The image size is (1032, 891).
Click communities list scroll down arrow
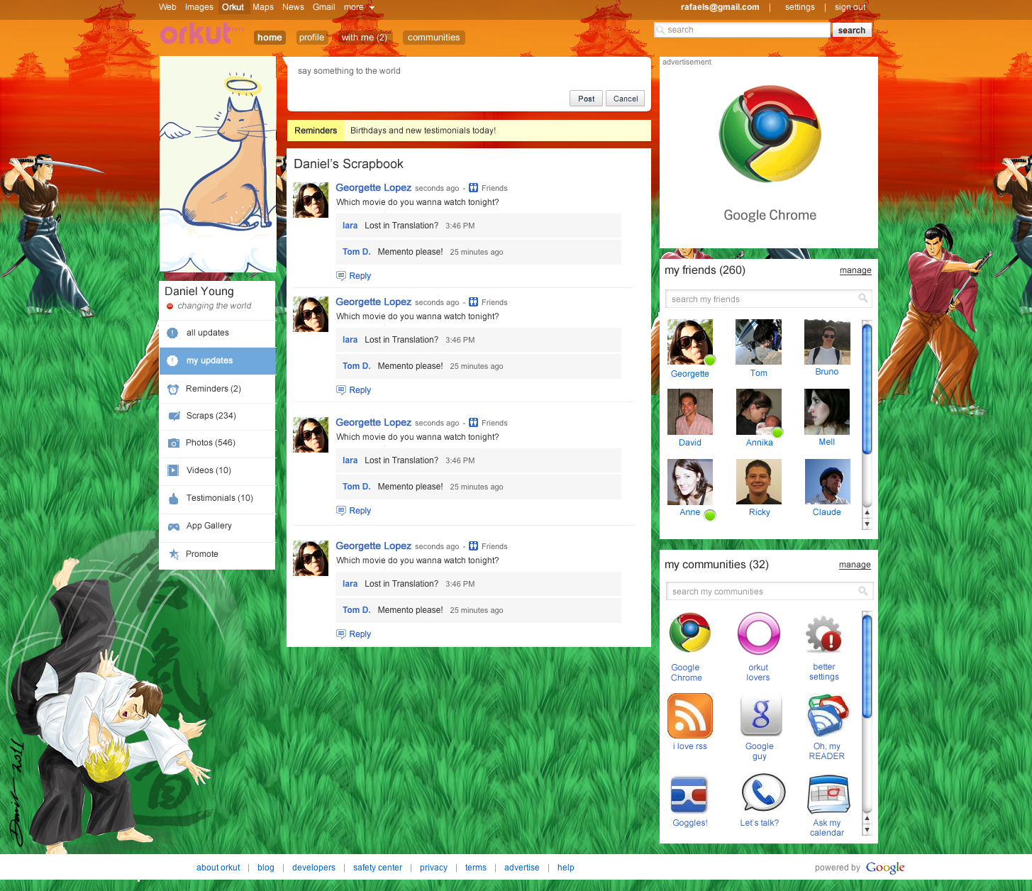click(x=867, y=830)
